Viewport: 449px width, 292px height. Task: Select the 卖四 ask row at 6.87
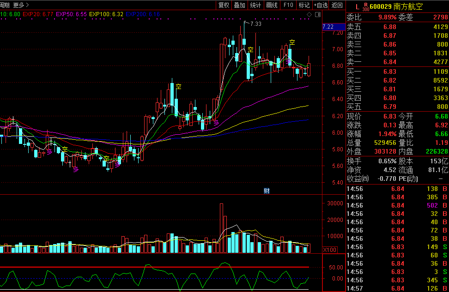pyautogui.click(x=397, y=36)
